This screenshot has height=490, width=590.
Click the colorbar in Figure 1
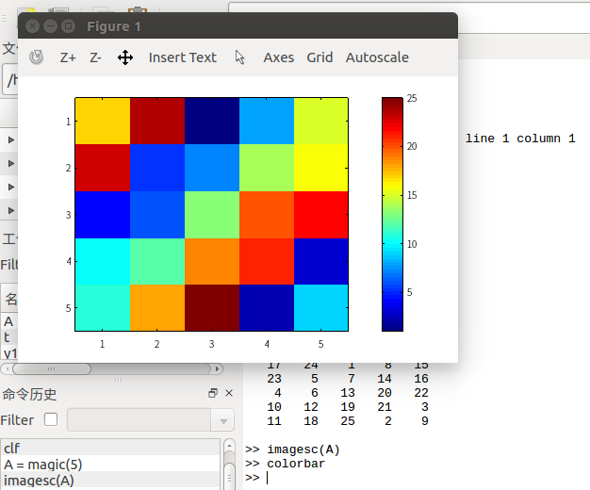point(392,215)
